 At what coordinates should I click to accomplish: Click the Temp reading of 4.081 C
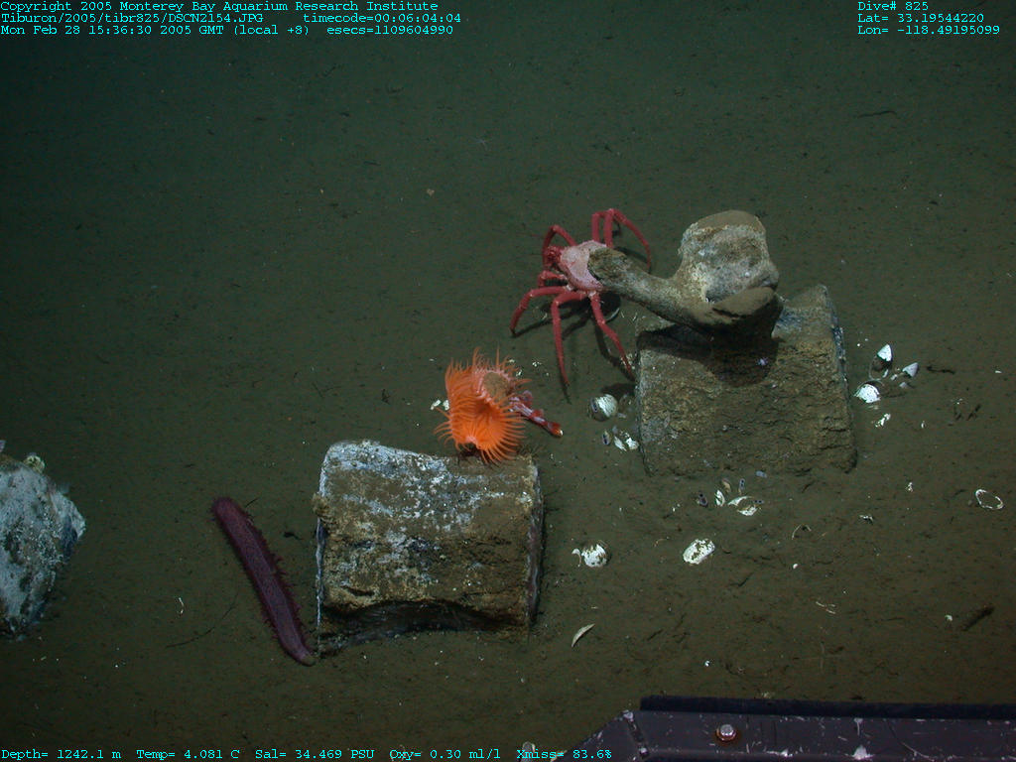tap(188, 754)
